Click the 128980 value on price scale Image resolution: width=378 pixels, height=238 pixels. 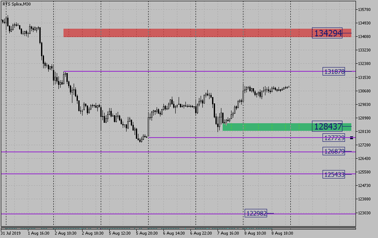coord(364,118)
